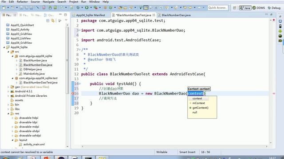Click the red overview ruler error mark

pos(274,93)
